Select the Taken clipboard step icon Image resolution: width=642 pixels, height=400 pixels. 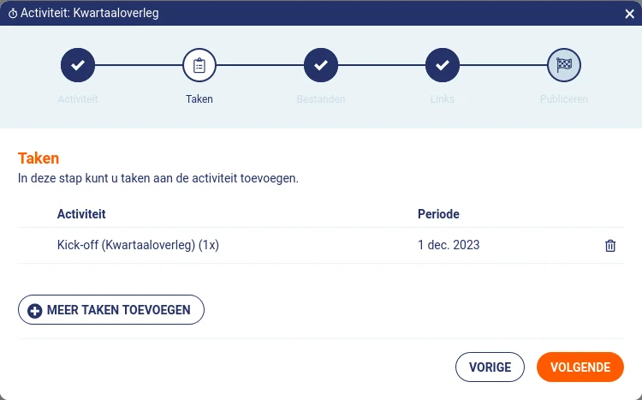pos(199,65)
